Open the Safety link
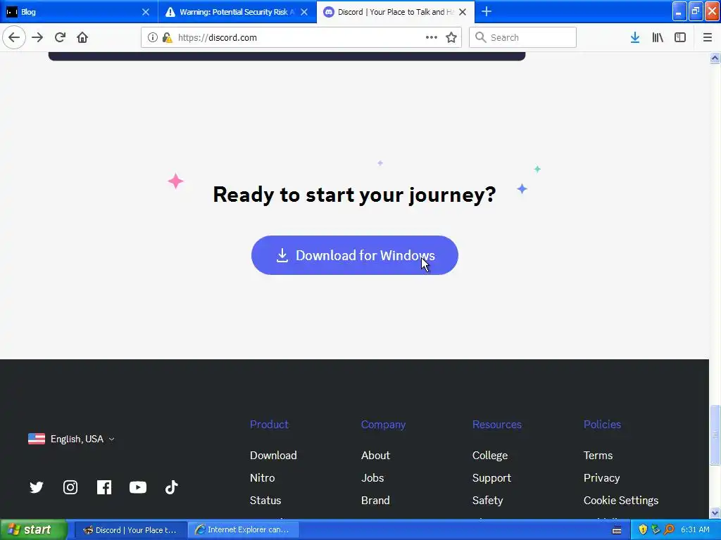This screenshot has height=540, width=721. (x=487, y=501)
